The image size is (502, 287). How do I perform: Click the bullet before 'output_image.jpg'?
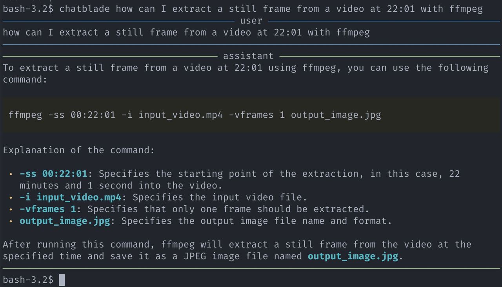(x=11, y=221)
